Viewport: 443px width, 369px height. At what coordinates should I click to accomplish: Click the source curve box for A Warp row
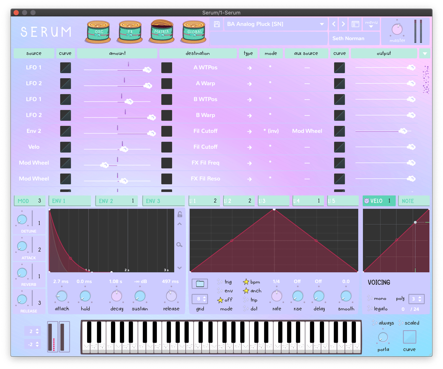pos(66,83)
